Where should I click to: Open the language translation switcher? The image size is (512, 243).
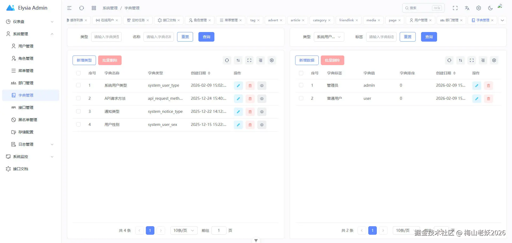coord(467,8)
